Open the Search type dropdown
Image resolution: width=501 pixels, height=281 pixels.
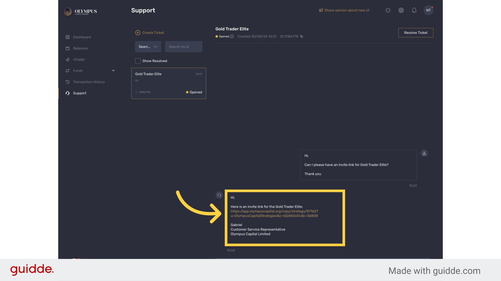pyautogui.click(x=148, y=47)
